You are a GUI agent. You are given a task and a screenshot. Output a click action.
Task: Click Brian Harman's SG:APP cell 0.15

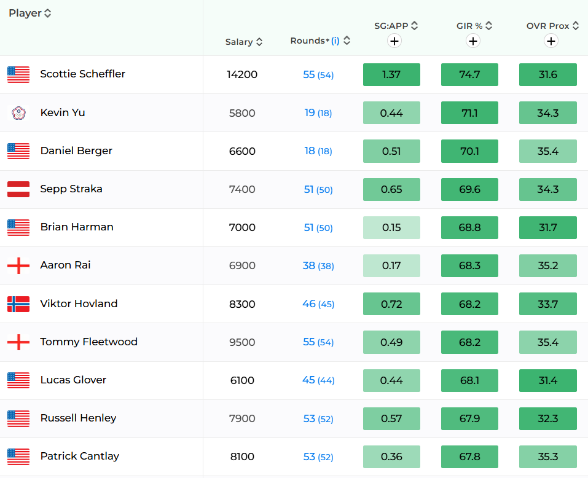click(x=391, y=227)
